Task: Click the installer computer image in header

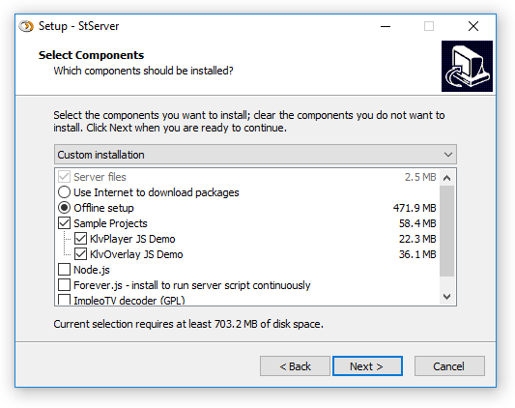Action: (x=467, y=66)
